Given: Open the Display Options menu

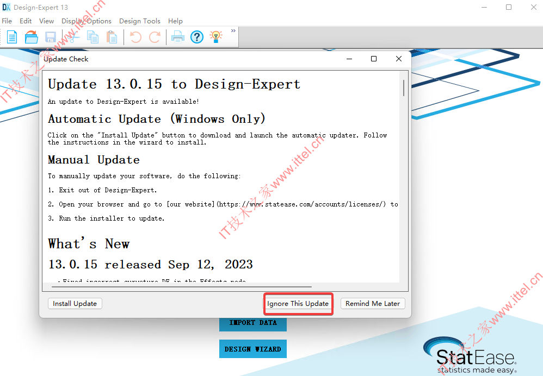Looking at the screenshot, I should coord(87,21).
